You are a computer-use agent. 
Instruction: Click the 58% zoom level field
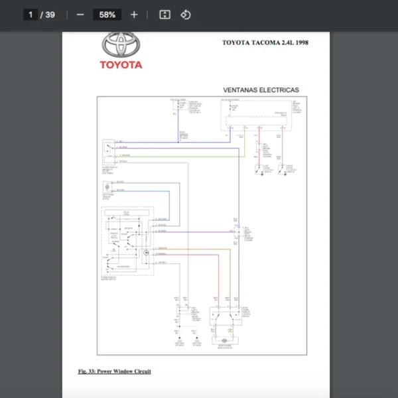(107, 15)
